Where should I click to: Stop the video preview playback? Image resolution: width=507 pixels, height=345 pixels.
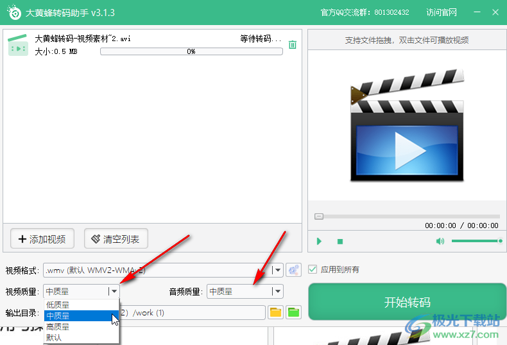tap(340, 242)
